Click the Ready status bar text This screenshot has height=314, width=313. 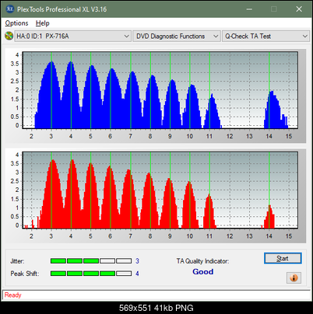click(13, 295)
